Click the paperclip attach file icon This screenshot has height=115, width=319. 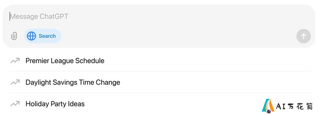[14, 36]
